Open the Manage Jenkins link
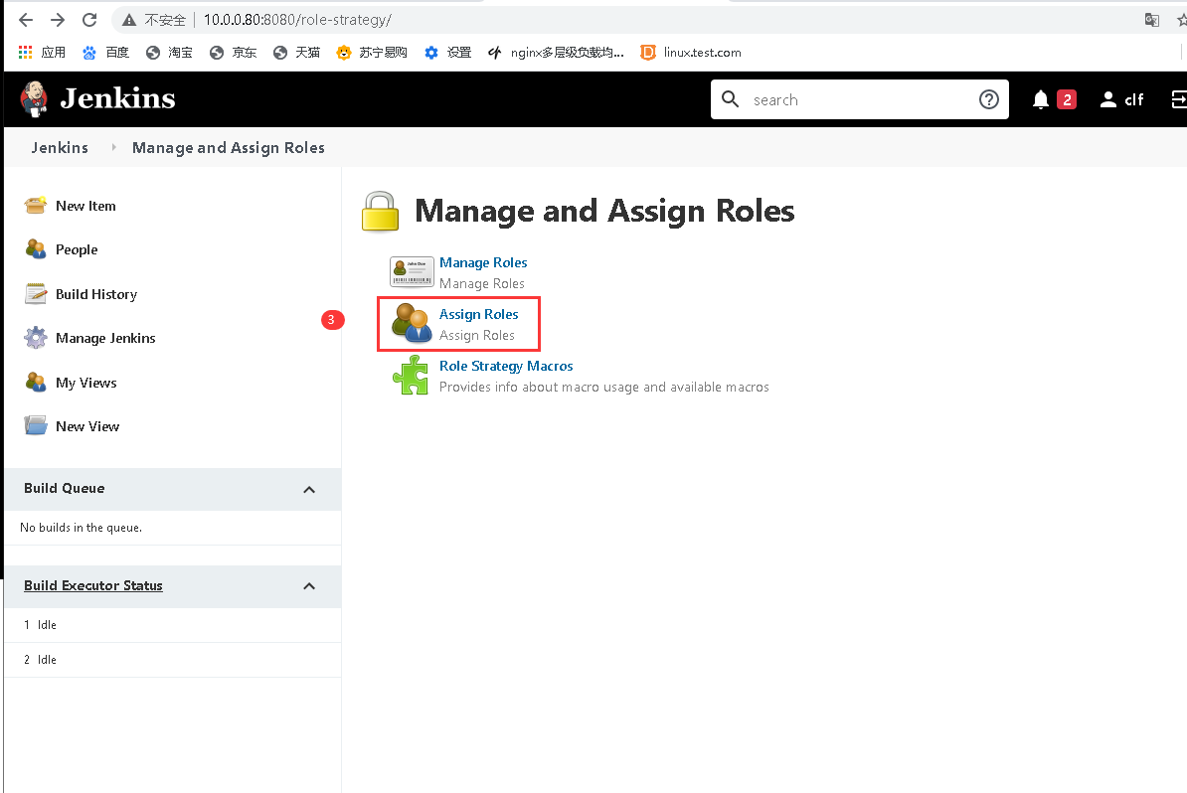 pyautogui.click(x=105, y=338)
